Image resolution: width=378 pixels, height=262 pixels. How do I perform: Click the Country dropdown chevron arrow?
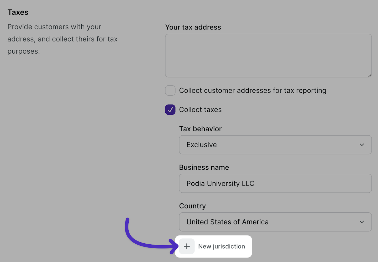pos(362,222)
